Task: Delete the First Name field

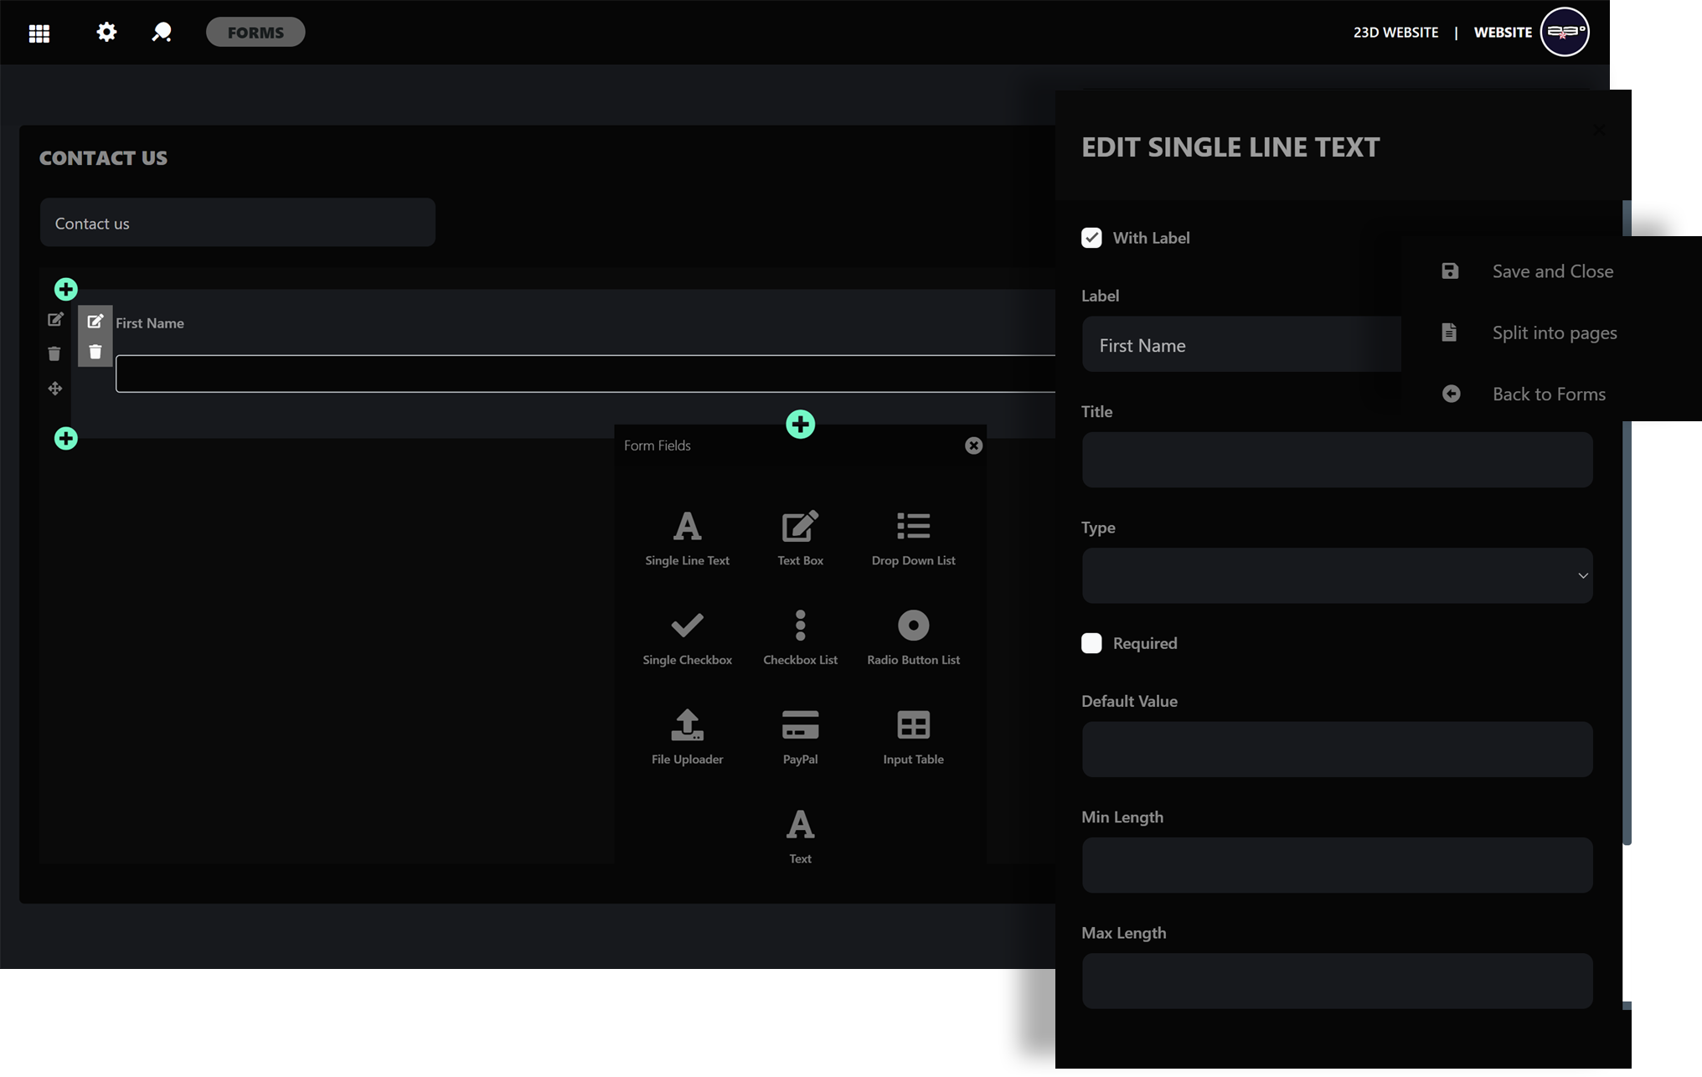Action: click(95, 352)
